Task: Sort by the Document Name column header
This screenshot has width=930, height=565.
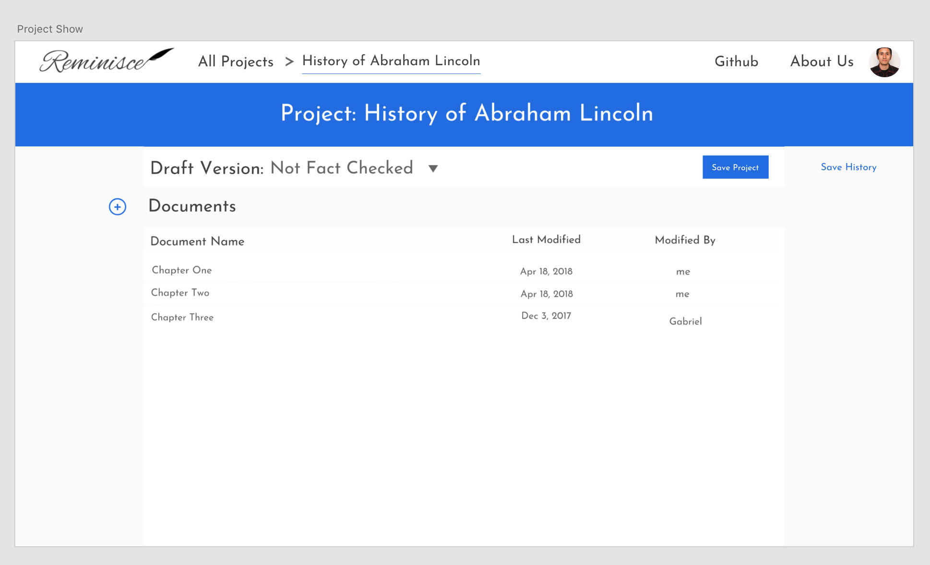Action: (197, 241)
